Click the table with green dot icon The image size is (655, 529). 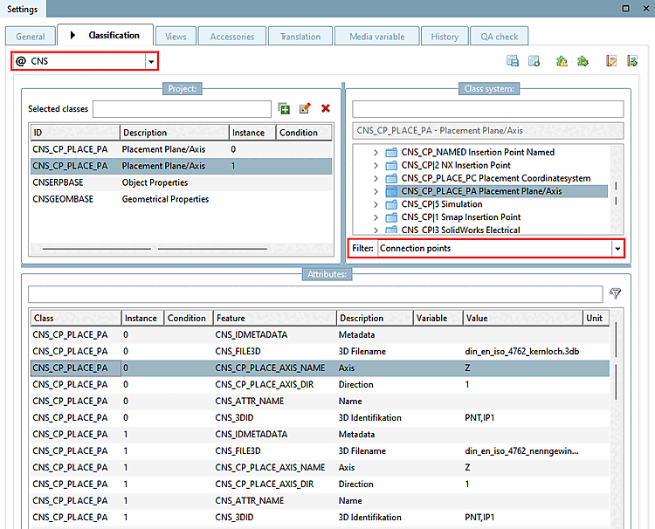pyautogui.click(x=534, y=61)
